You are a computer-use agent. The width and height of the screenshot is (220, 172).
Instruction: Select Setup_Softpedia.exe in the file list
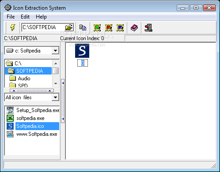[x=38, y=110]
